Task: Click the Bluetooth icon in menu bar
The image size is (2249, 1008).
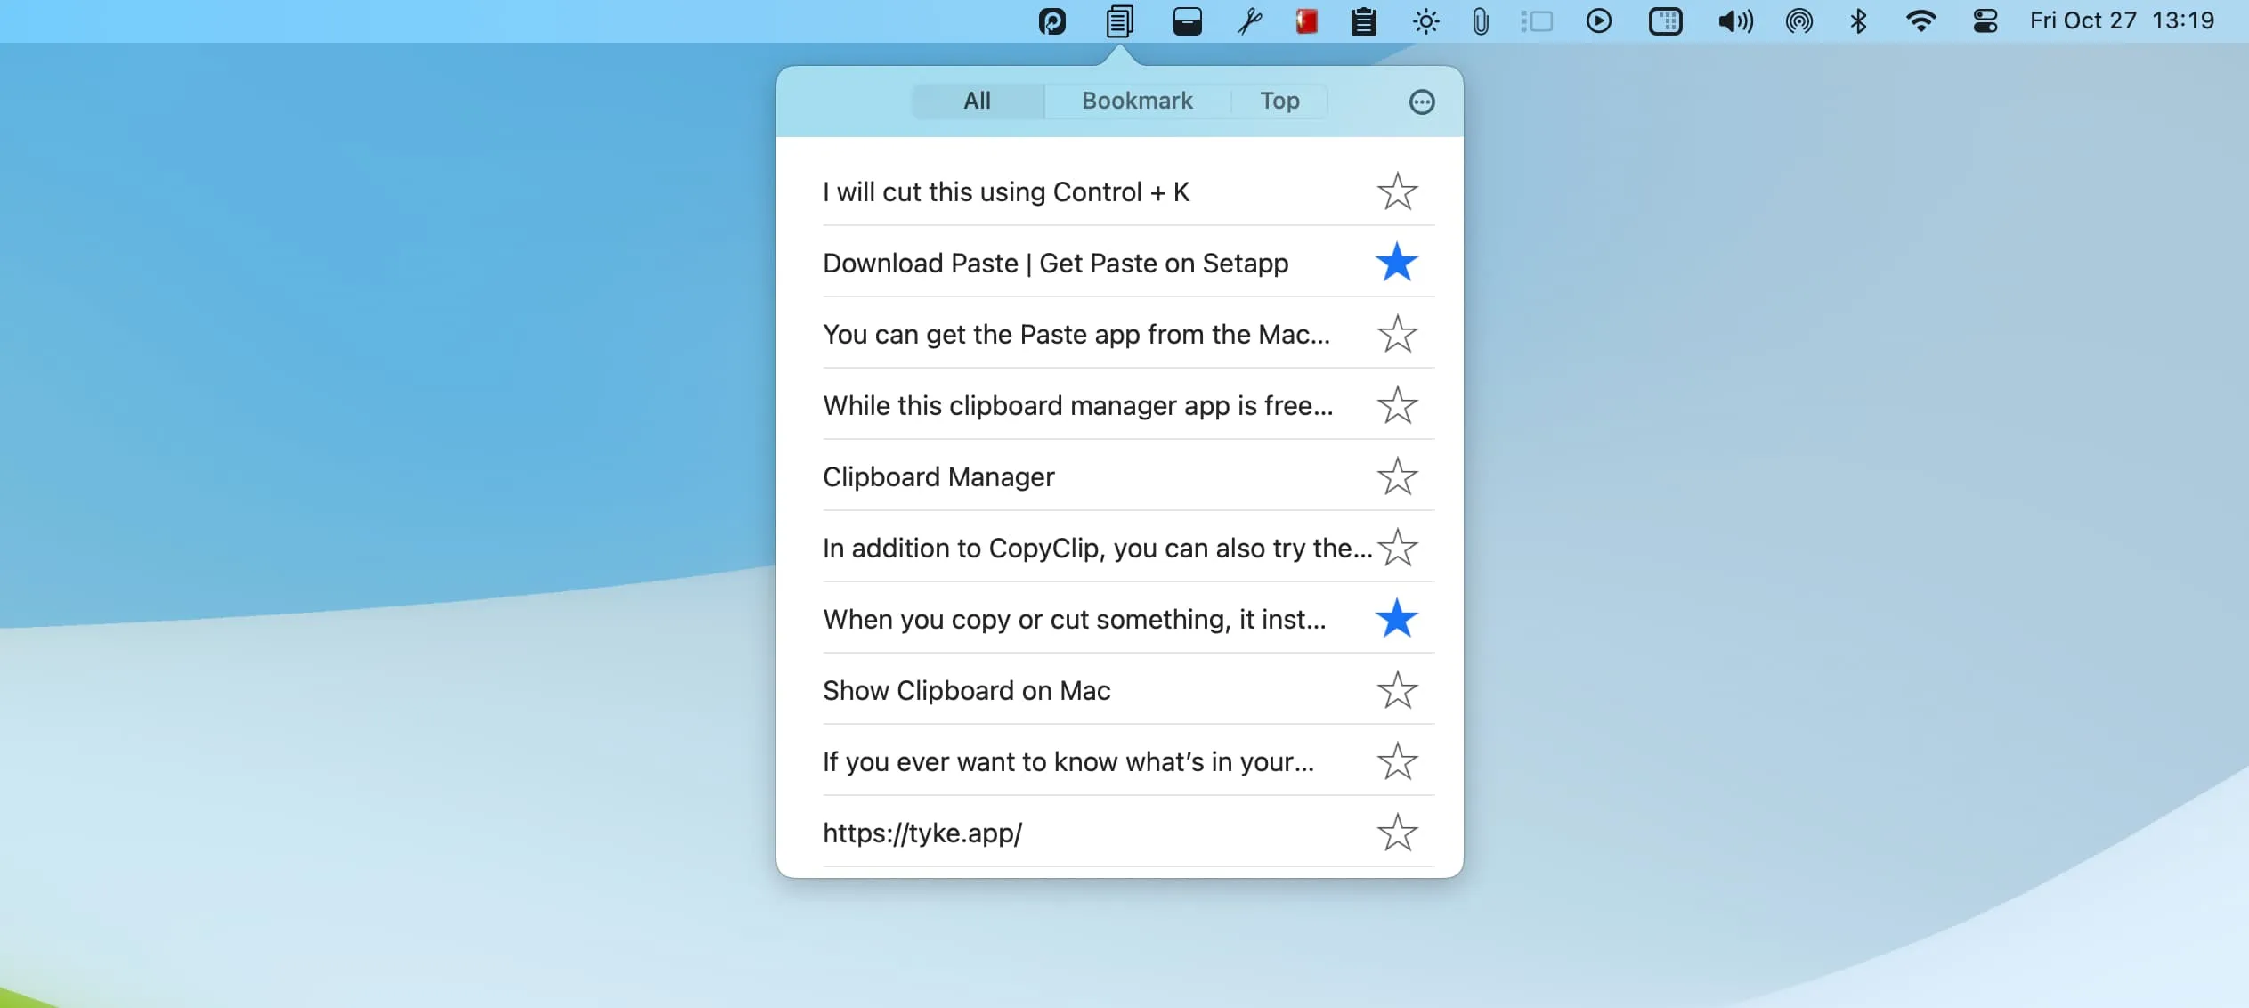Action: 1859,20
